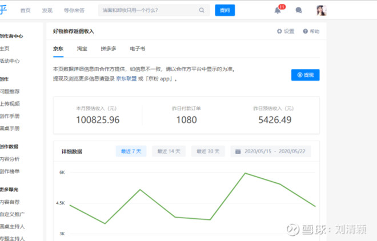The width and height of the screenshot is (377, 241).
Task: Switch to the 淘宝 tab
Action: [82, 50]
